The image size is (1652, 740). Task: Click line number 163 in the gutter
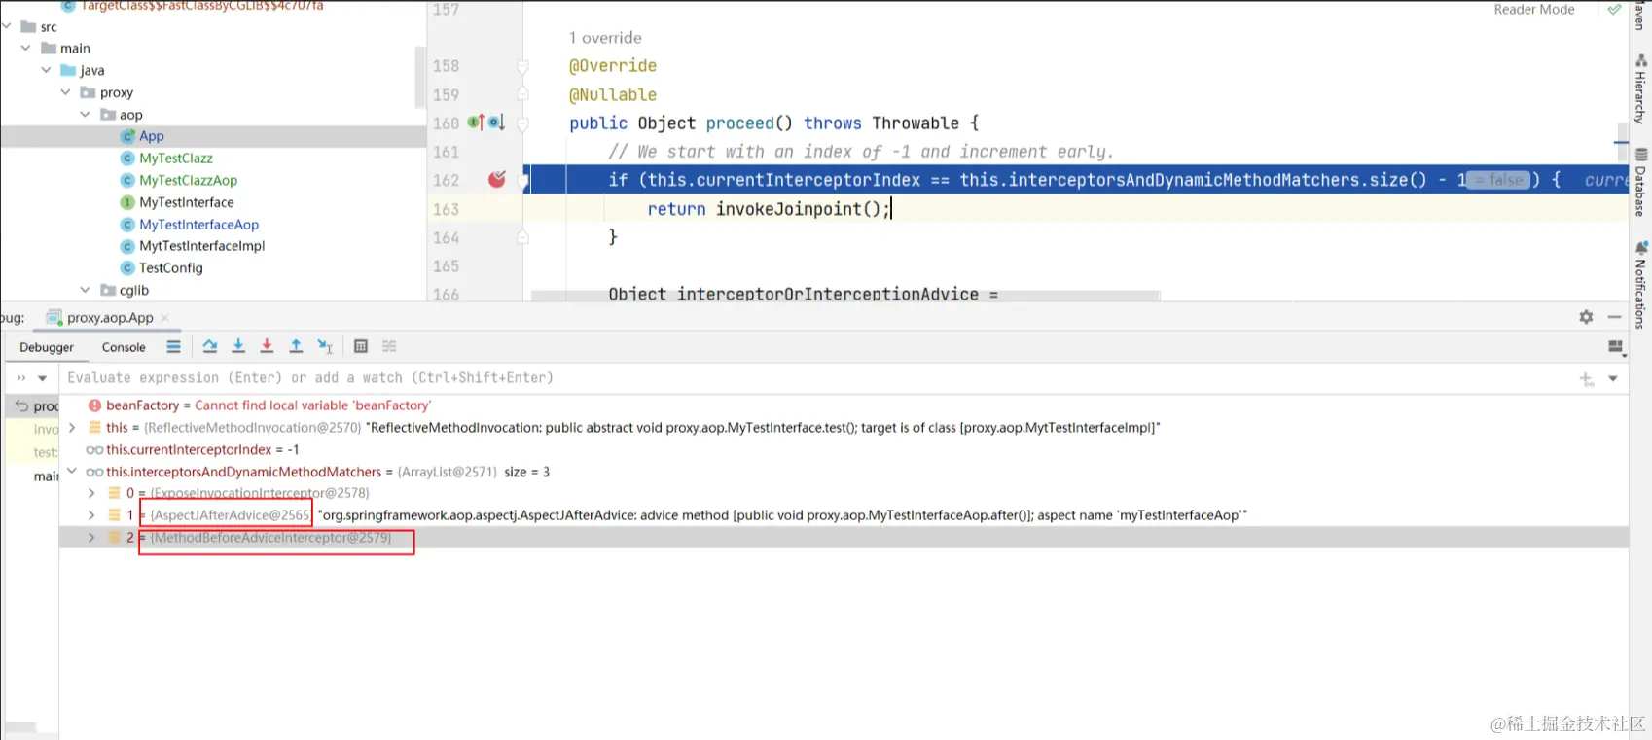click(x=446, y=209)
